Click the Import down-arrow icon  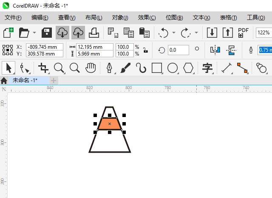pyautogui.click(x=212, y=33)
